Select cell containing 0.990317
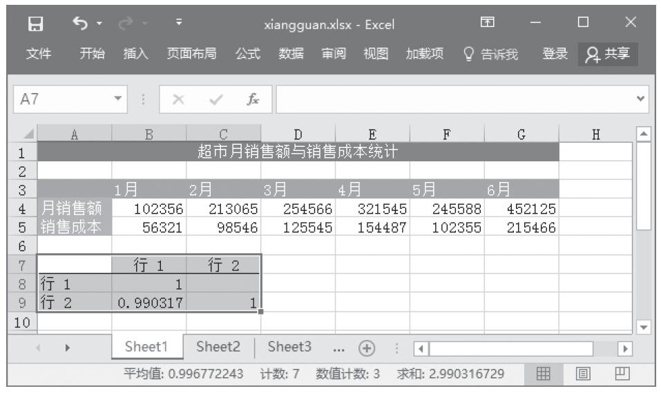Screen dimensions: 661x393 click(x=149, y=302)
